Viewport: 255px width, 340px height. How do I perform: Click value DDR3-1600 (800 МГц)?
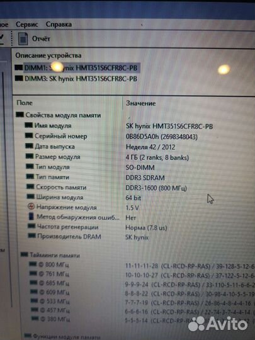156,188
